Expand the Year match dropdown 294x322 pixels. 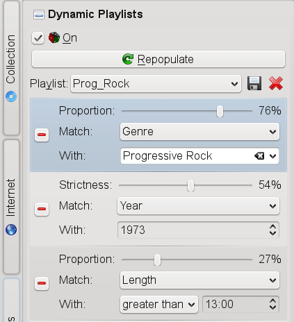pos(198,206)
